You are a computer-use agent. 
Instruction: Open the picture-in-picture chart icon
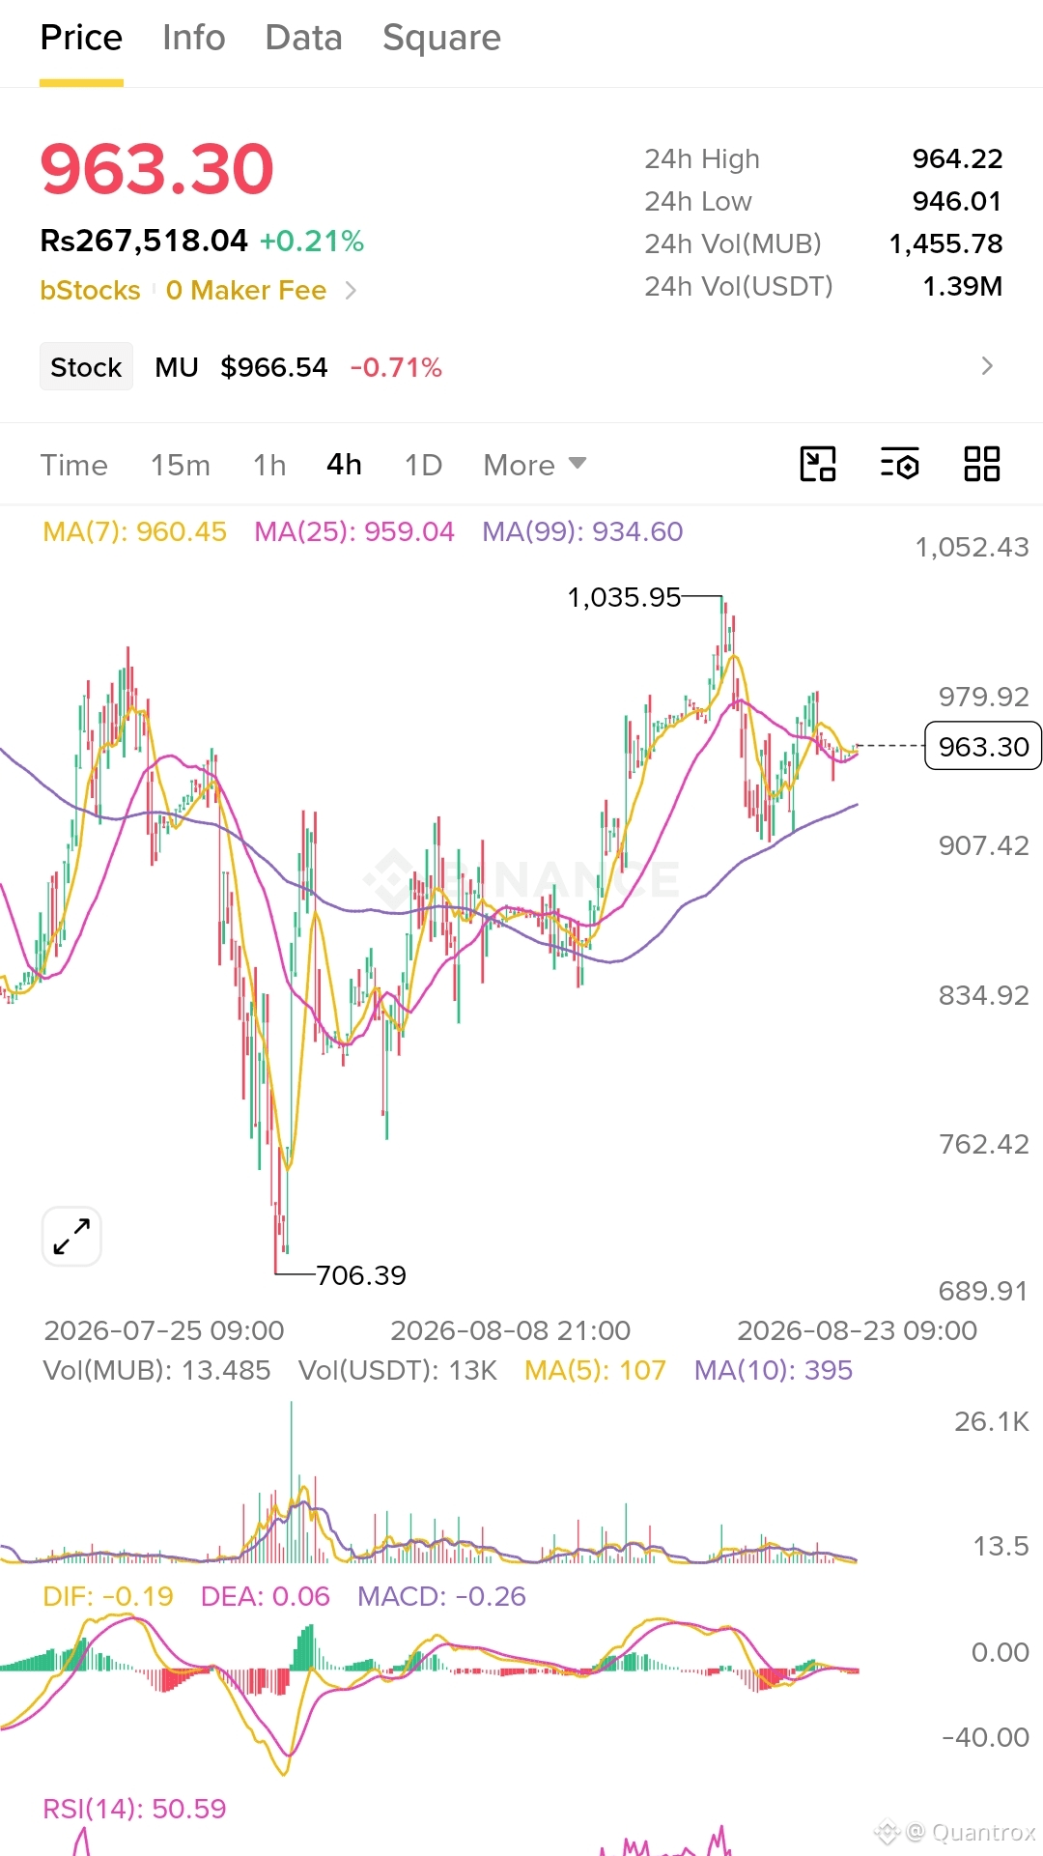(818, 464)
